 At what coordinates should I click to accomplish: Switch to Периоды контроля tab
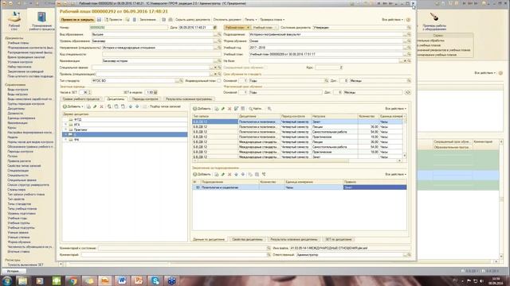[x=145, y=99]
